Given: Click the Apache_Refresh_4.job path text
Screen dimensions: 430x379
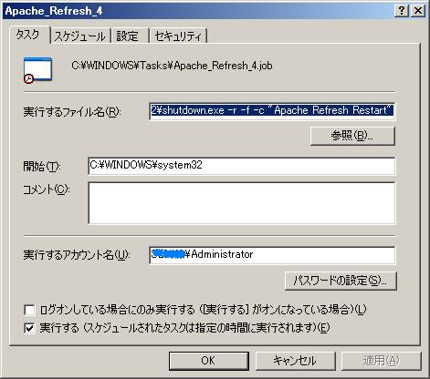Looking at the screenshot, I should pos(172,66).
